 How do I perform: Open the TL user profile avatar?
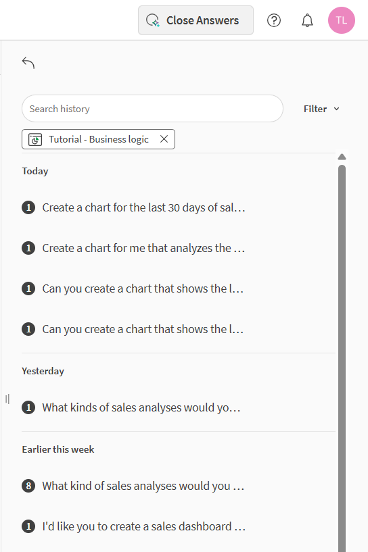click(x=341, y=20)
